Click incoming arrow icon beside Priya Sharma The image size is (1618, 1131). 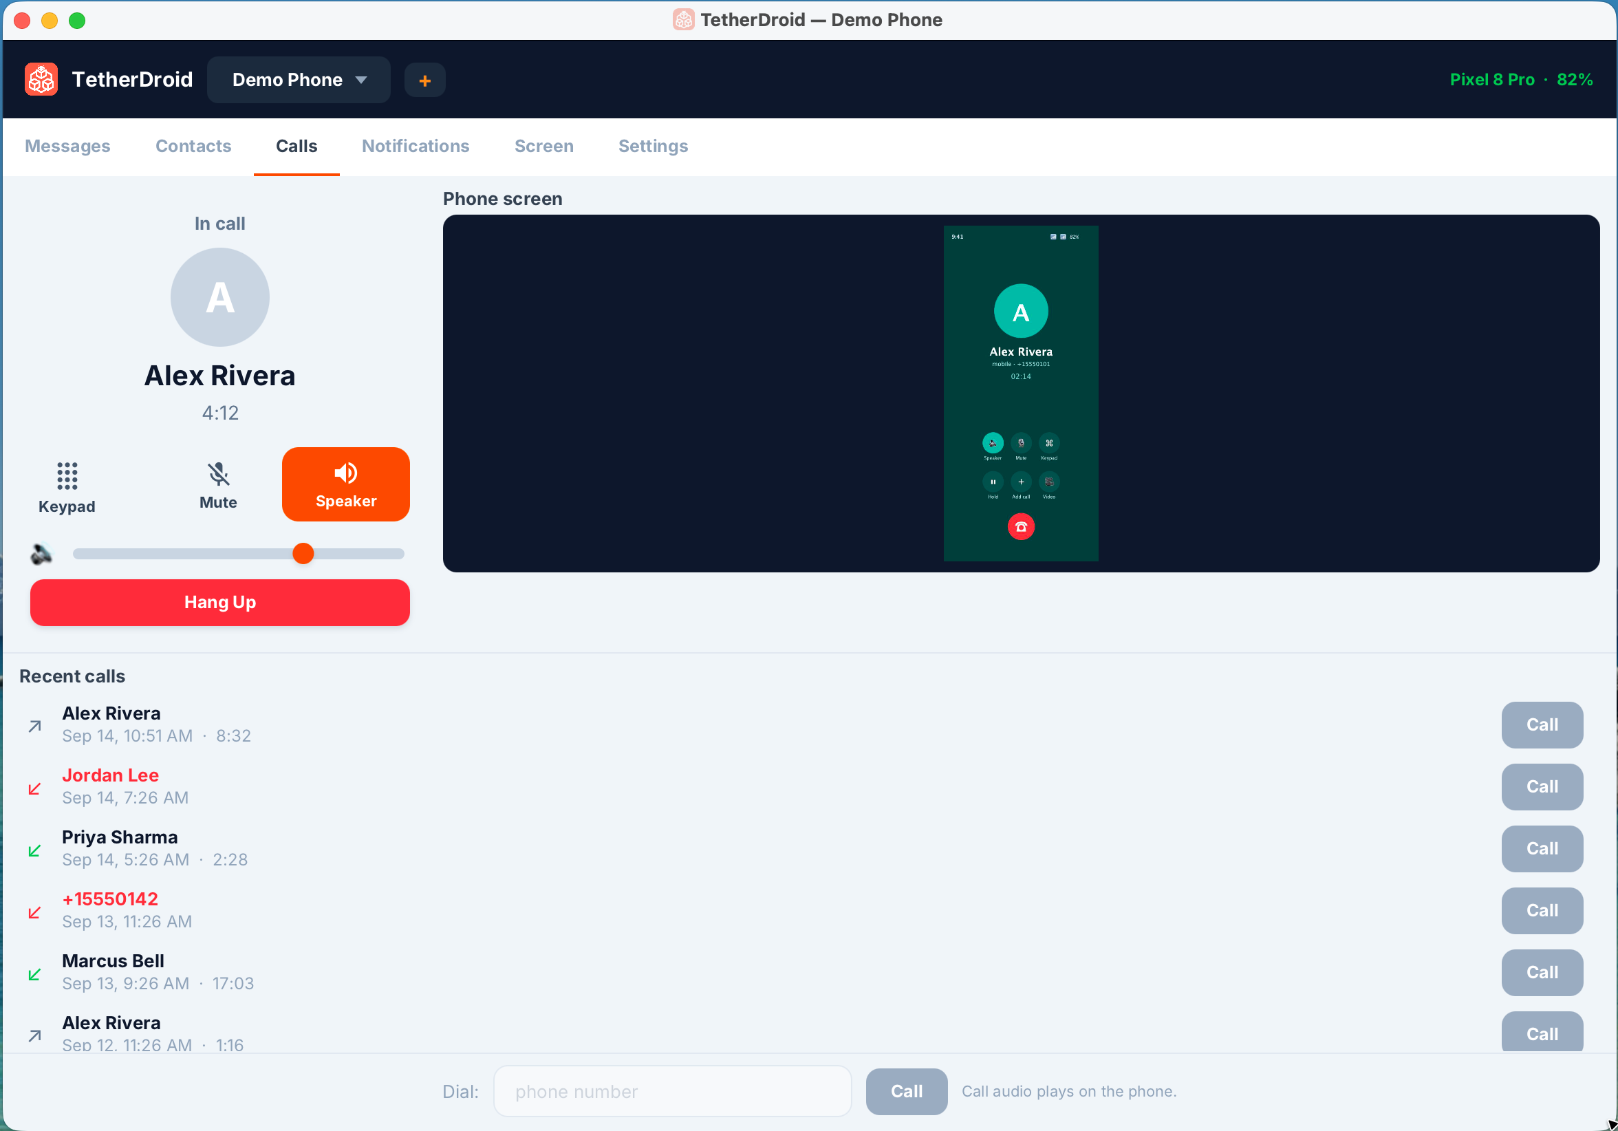(34, 850)
